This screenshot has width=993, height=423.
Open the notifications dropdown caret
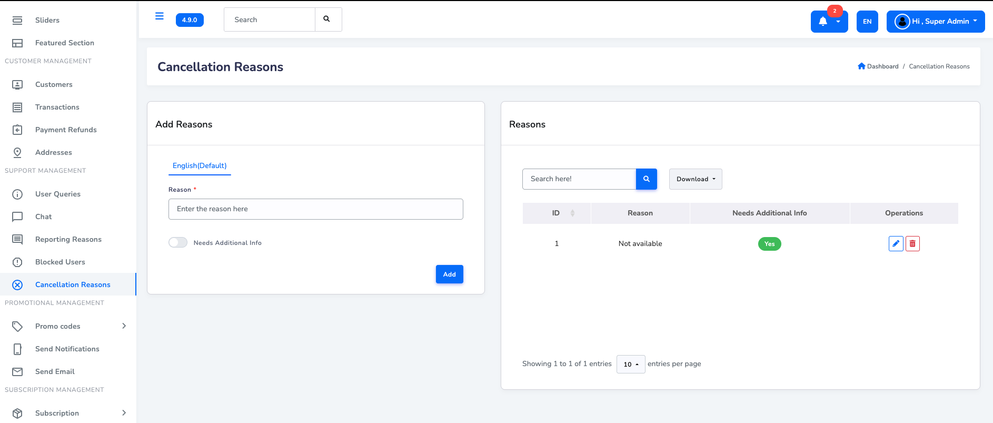click(x=838, y=22)
